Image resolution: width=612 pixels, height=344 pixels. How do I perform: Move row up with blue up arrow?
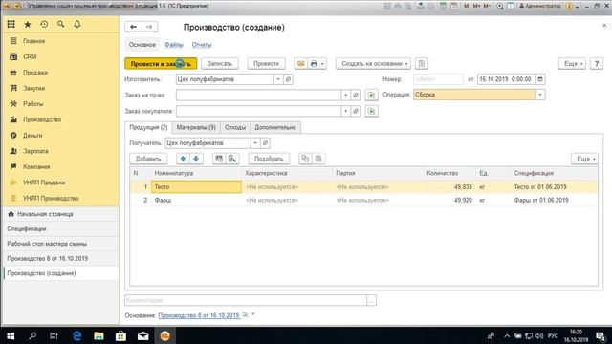click(183, 159)
